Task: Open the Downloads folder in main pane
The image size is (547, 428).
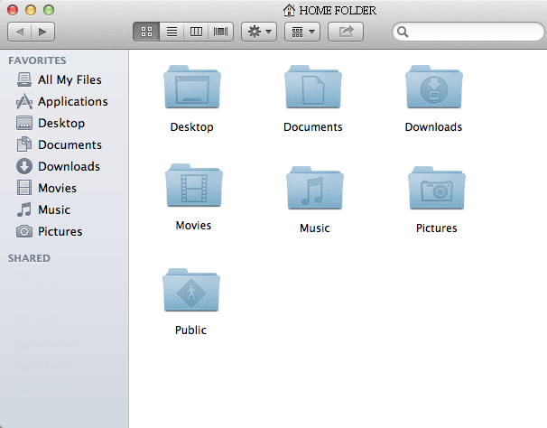Action: click(433, 89)
